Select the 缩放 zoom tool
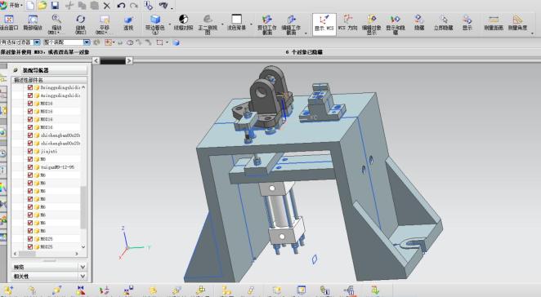The height and width of the screenshot is (297, 541). coord(56,24)
